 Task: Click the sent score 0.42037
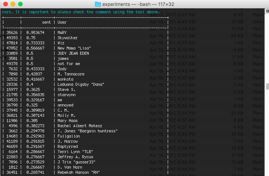coord(34,74)
